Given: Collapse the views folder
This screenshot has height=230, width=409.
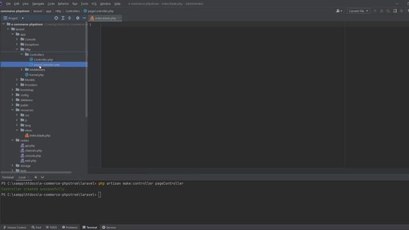Looking at the screenshot, I should coord(17,130).
